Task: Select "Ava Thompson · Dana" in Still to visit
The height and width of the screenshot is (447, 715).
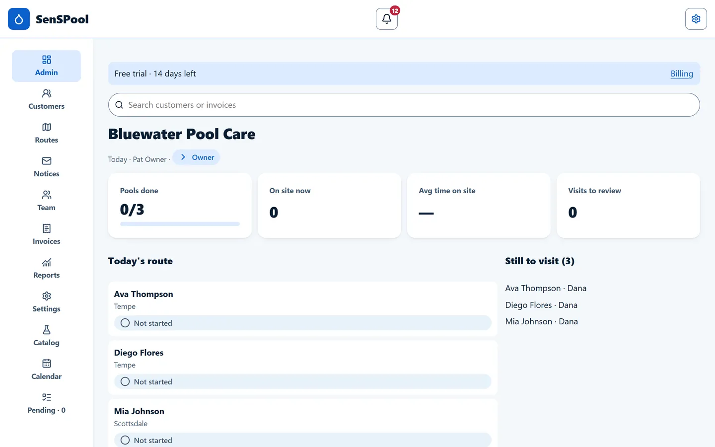Action: pyautogui.click(x=546, y=288)
